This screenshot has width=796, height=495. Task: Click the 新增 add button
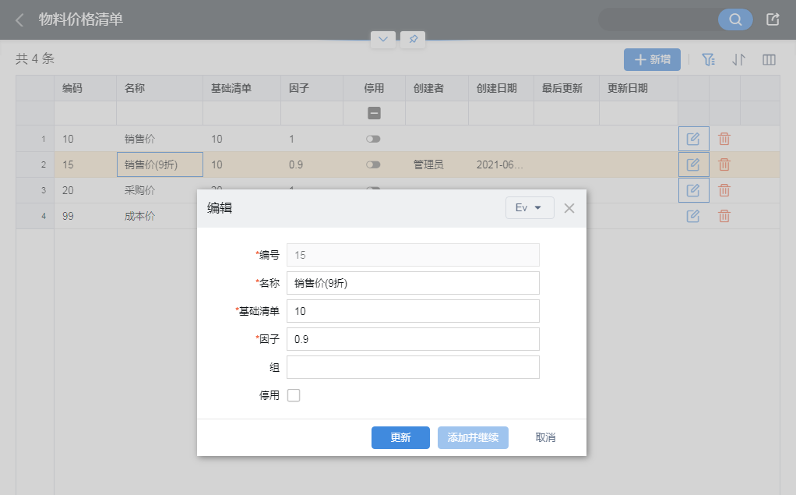tap(652, 59)
